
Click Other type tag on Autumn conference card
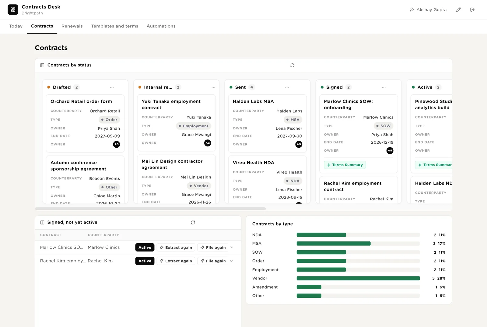pos(109,188)
